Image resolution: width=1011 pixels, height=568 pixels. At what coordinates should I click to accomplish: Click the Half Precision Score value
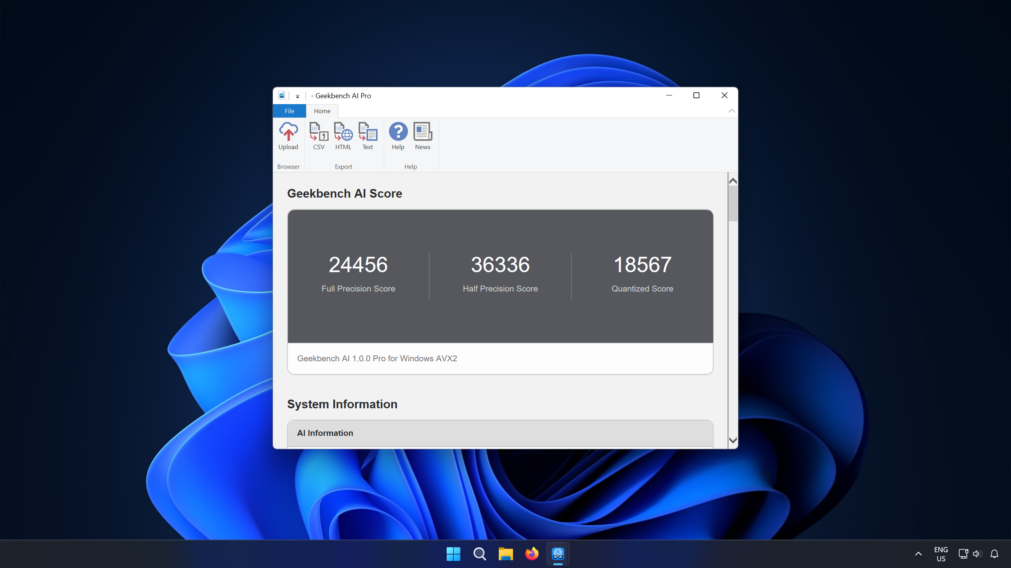point(501,264)
